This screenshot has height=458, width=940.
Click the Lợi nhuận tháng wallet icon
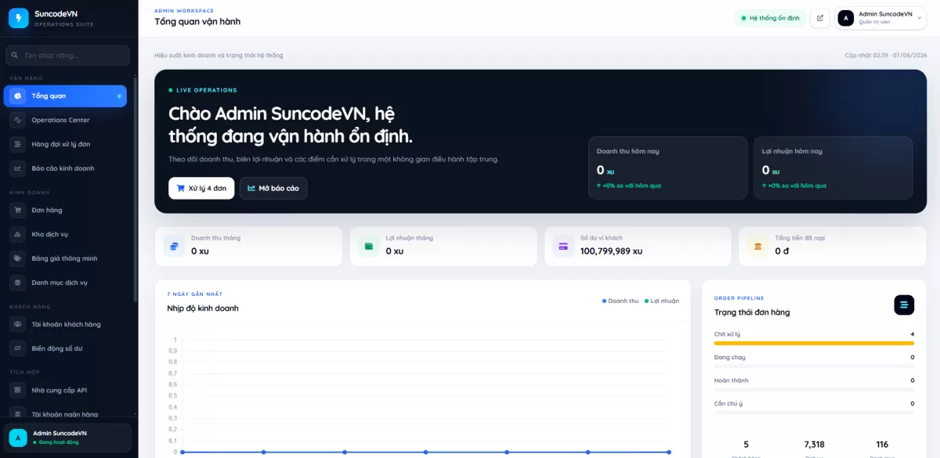(x=369, y=247)
